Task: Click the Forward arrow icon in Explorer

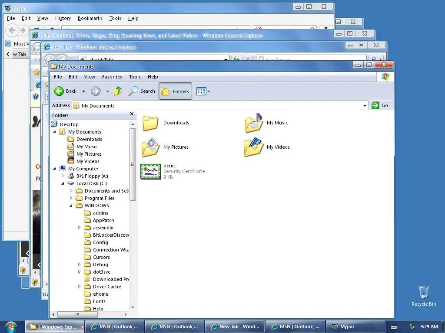Action: click(x=96, y=91)
